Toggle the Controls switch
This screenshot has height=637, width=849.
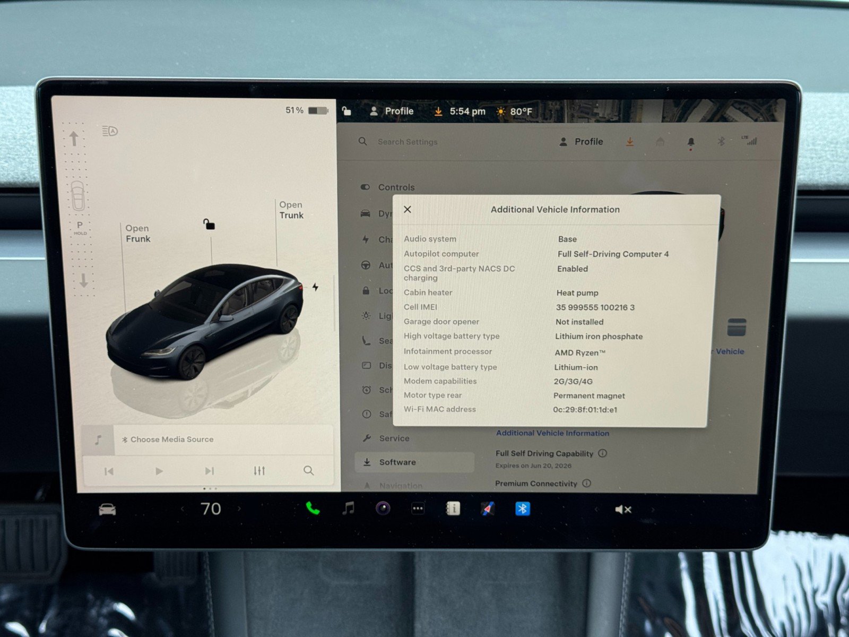tap(365, 187)
